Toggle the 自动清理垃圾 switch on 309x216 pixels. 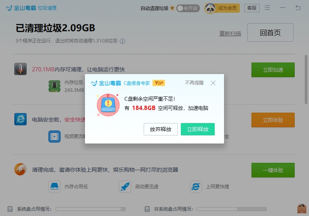pyautogui.click(x=188, y=8)
